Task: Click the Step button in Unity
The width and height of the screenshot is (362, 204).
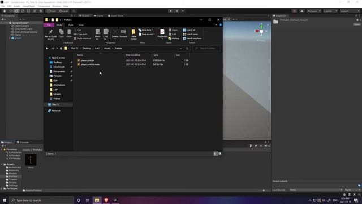Action: pyautogui.click(x=183, y=11)
